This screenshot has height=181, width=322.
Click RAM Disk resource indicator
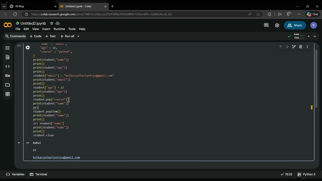pos(299,36)
